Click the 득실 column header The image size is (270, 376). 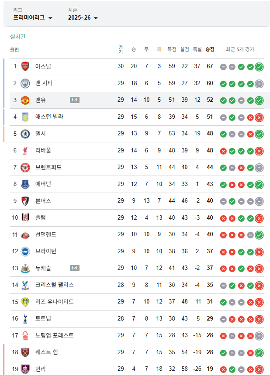tap(197, 50)
